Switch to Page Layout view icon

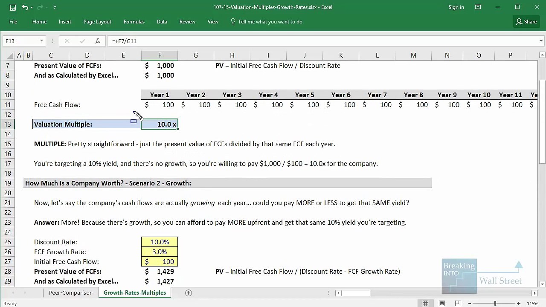(442, 304)
